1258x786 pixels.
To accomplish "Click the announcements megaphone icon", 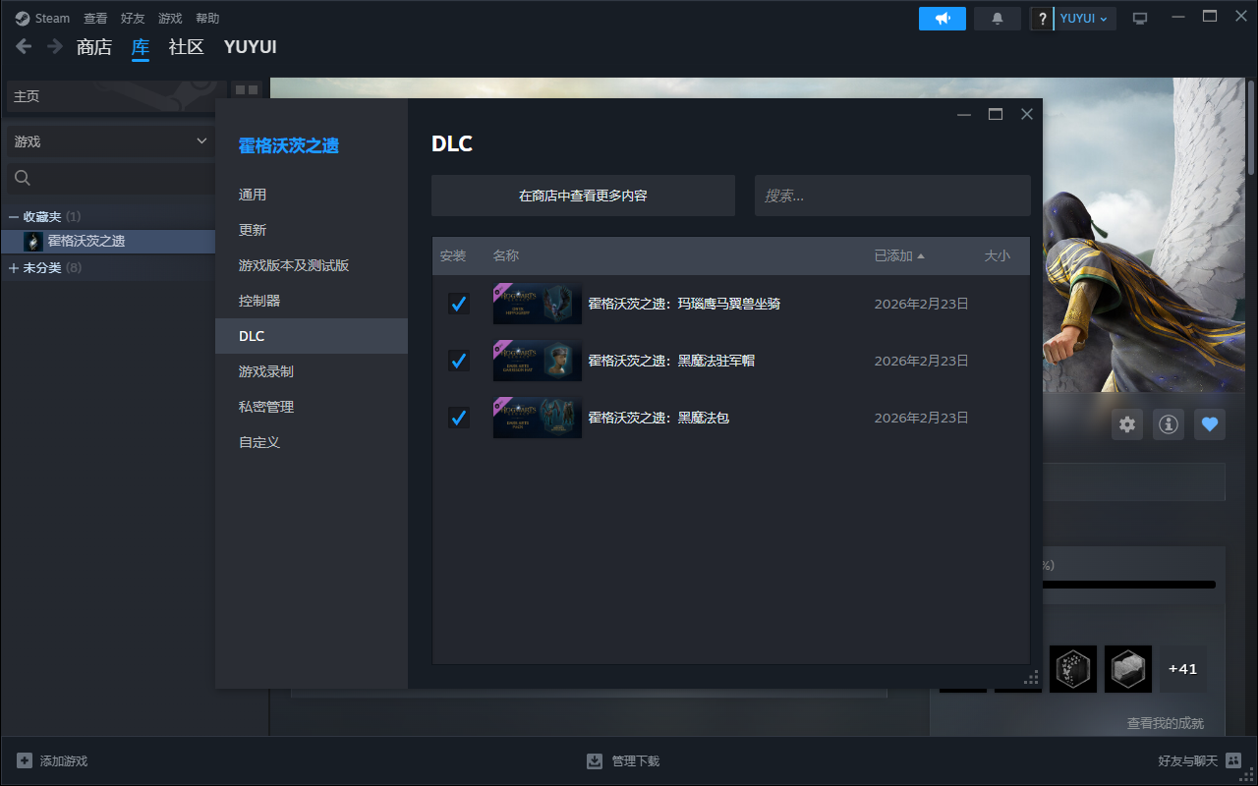I will pos(942,19).
